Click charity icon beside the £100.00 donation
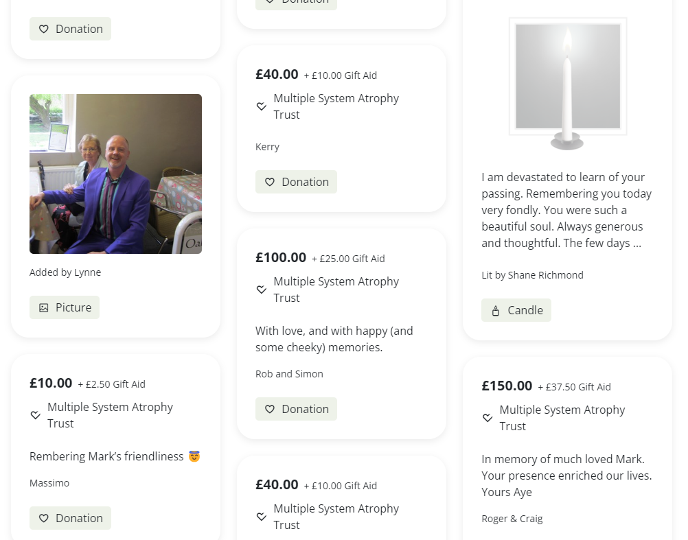Screen dimensions: 688x540 click(x=262, y=290)
